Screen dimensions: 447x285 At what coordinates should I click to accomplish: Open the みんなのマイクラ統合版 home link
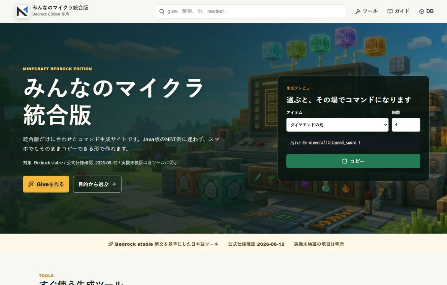(52, 11)
